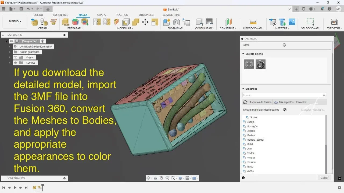Click the Shell mesh hollow cube icon
The image size is (344, 193).
tap(126, 22)
